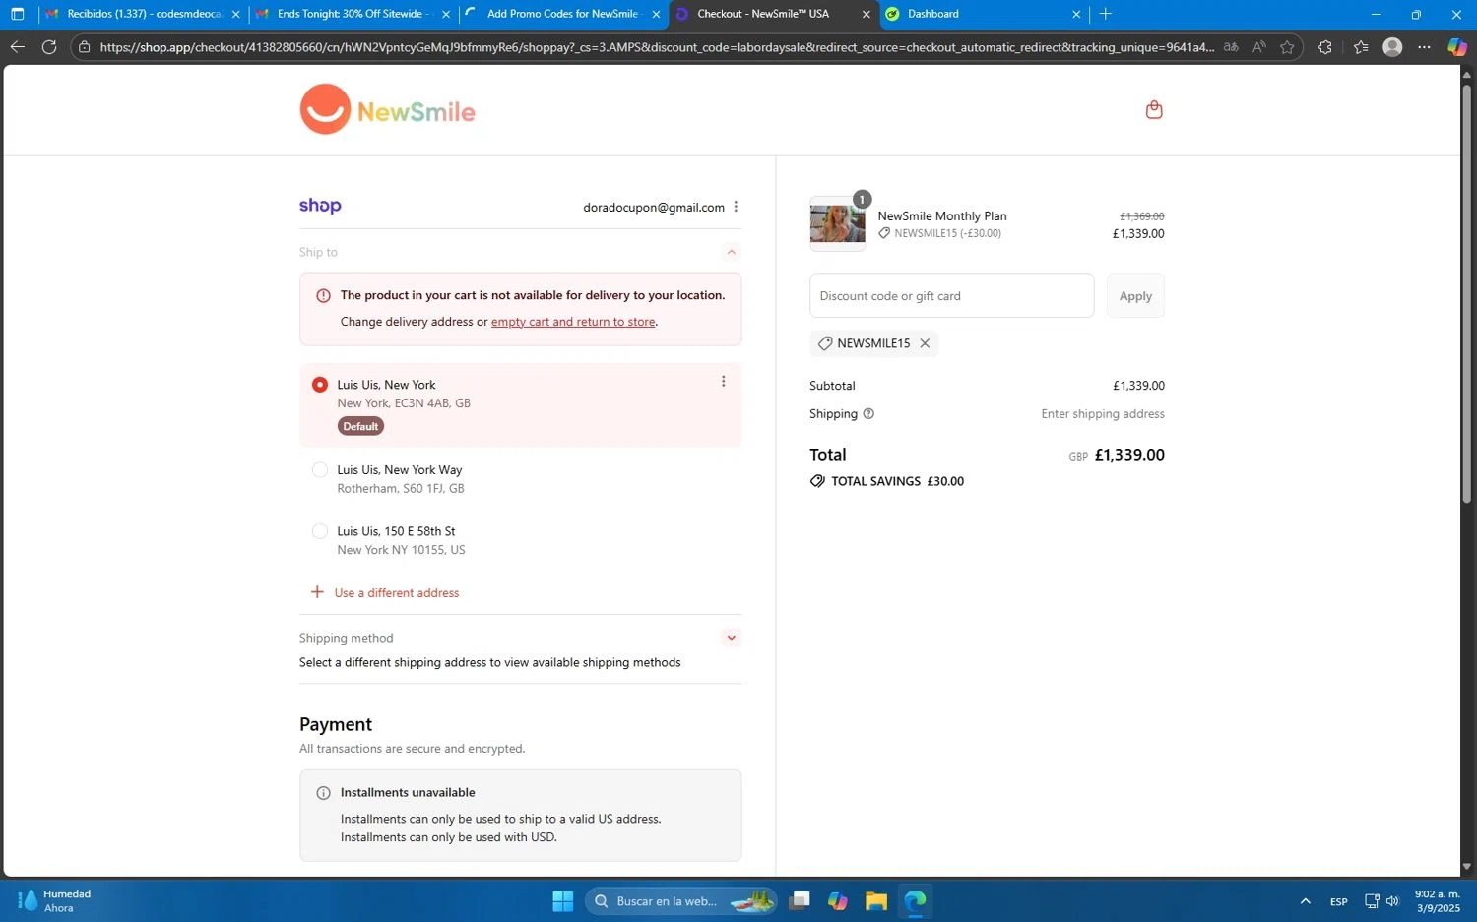Open browser settings and more menu

[1424, 47]
